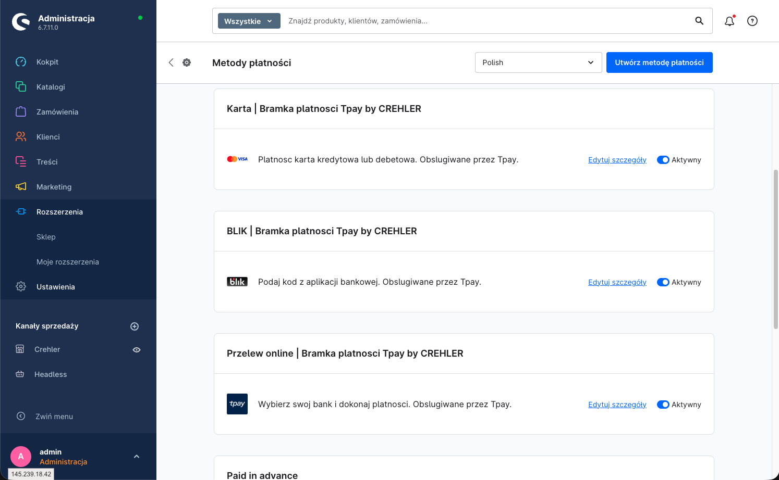The image size is (779, 480).
Task: Go back using the left arrow
Action: pyautogui.click(x=171, y=62)
